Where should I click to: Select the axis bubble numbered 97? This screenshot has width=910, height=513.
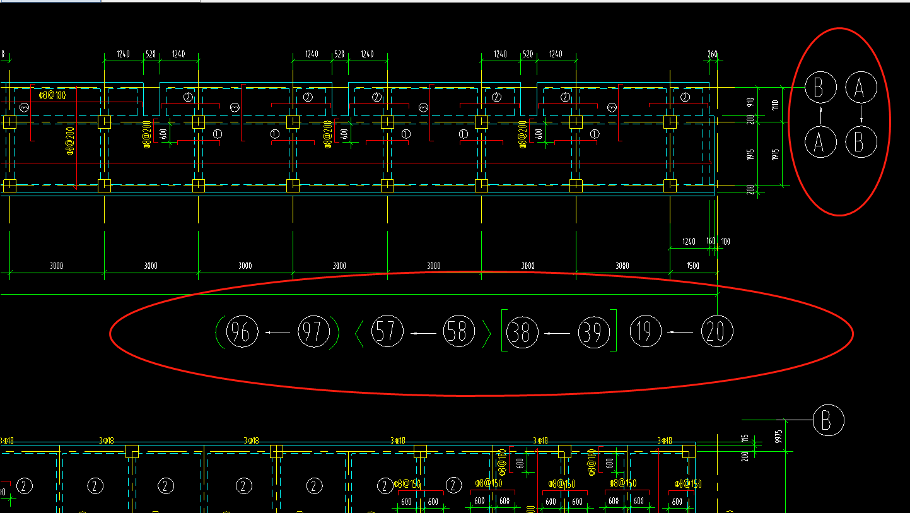[313, 332]
